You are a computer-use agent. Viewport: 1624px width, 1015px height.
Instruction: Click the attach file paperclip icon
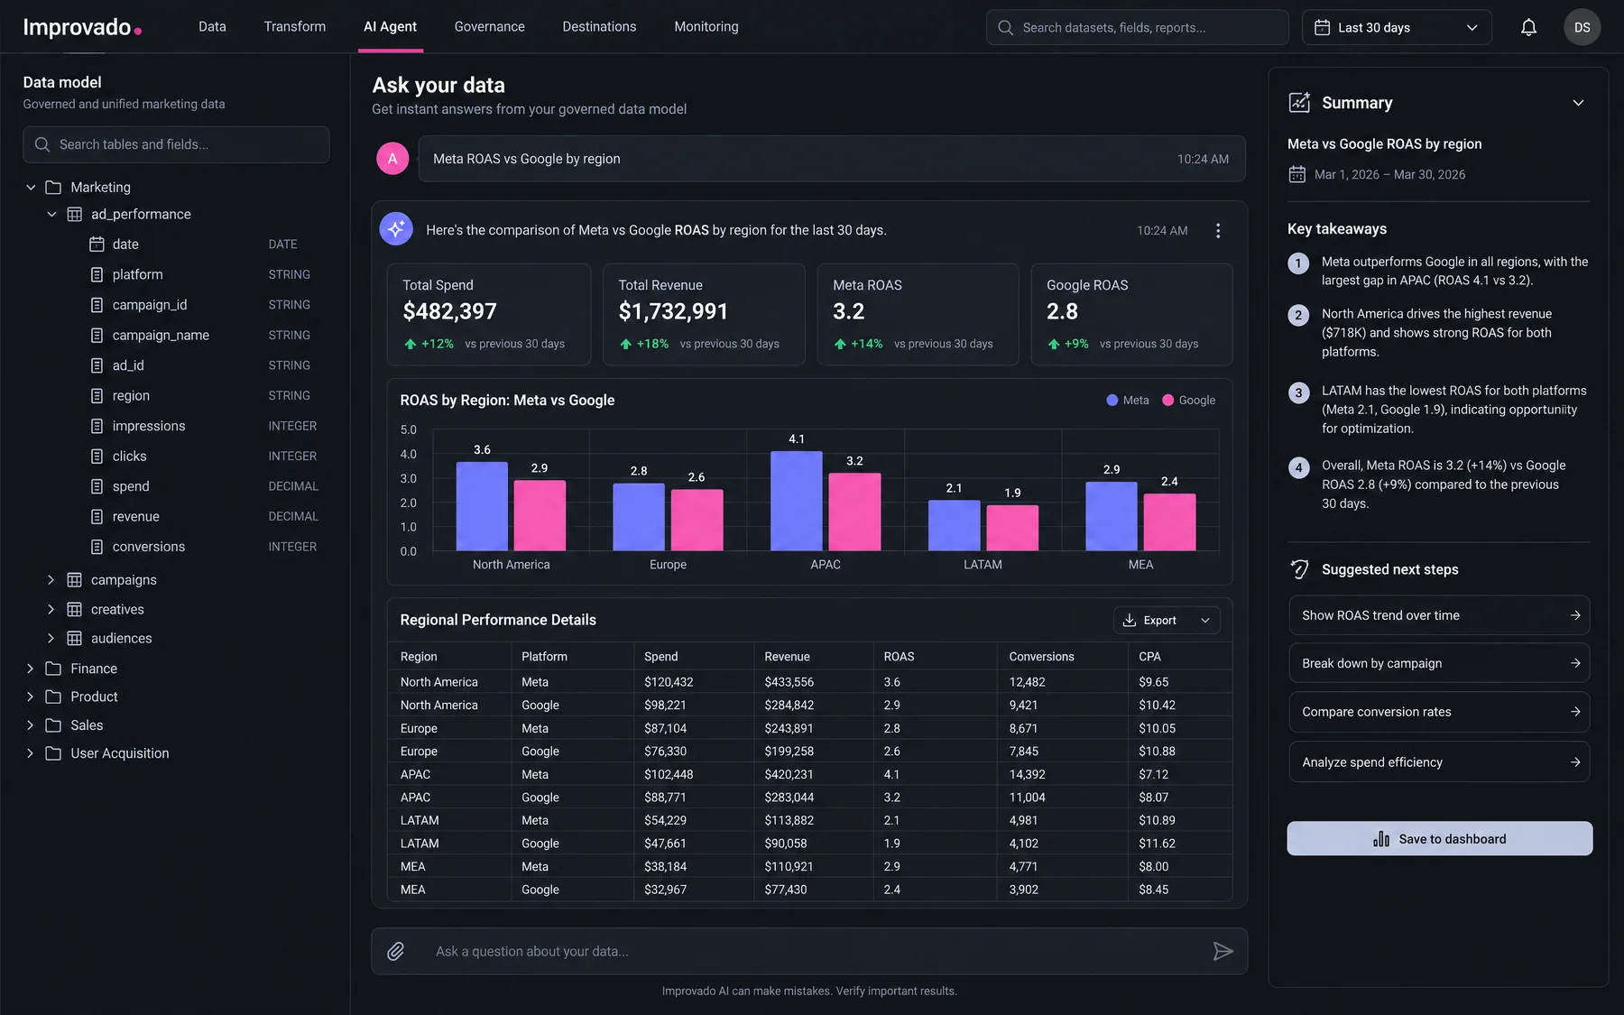(x=395, y=951)
